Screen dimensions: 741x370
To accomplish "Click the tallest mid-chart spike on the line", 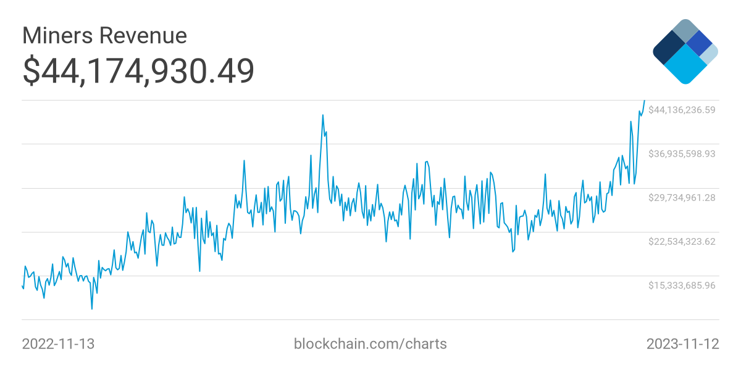I will (322, 115).
